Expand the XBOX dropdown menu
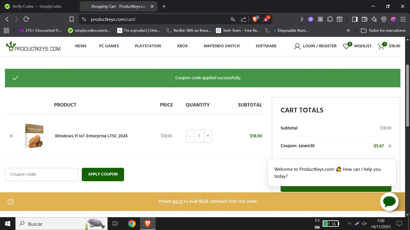Viewport: 410px width, 230px height. click(x=184, y=46)
